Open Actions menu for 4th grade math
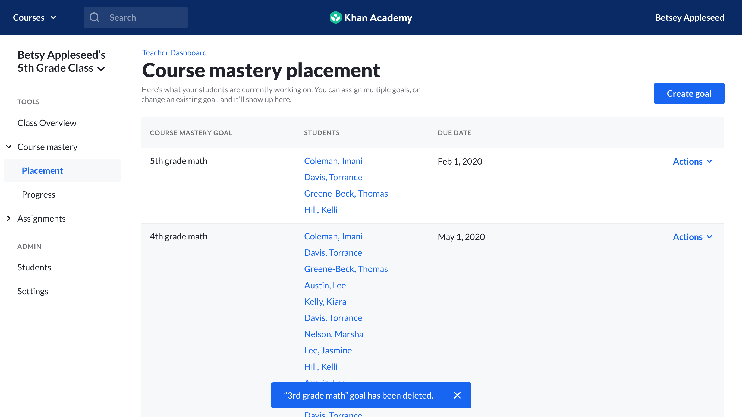 click(693, 237)
